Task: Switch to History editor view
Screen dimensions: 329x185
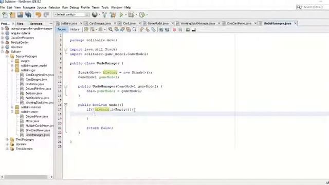Action: coord(75,29)
